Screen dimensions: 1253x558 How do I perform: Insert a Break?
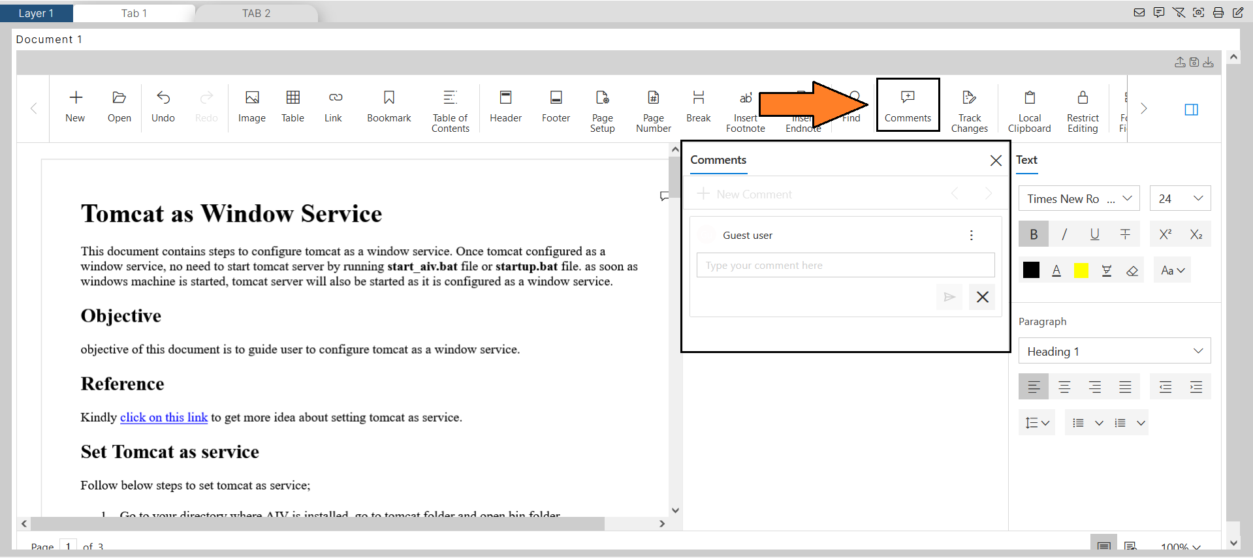coord(699,107)
